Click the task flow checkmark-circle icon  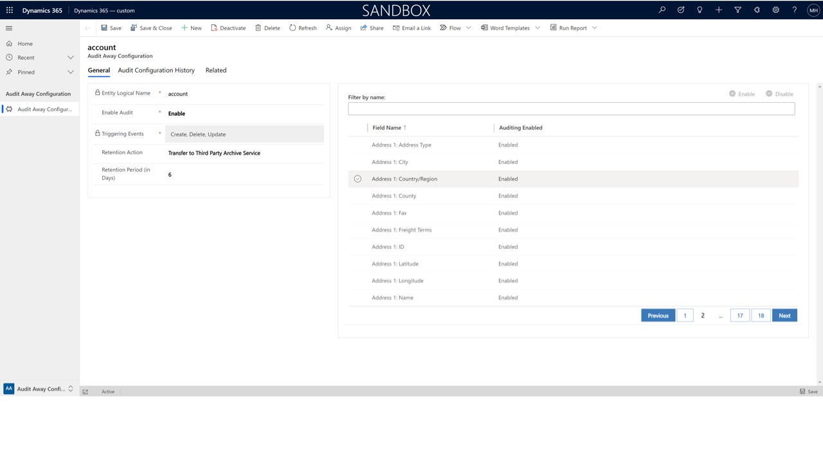click(x=681, y=10)
